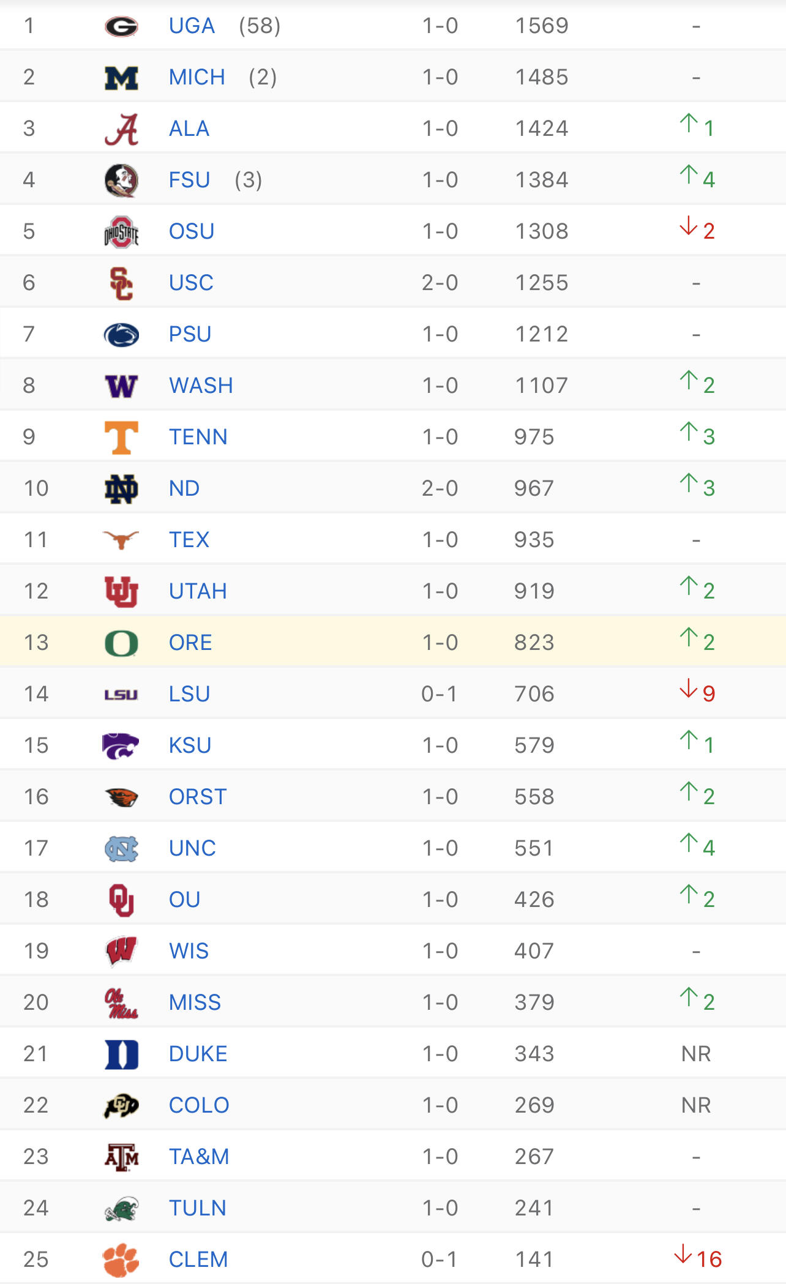Click the DUKE team name link
Viewport: 786px width, 1284px height.
[198, 1054]
